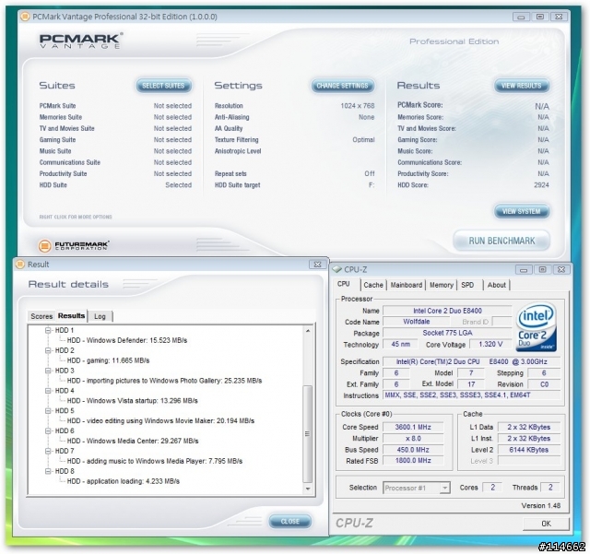The height and width of the screenshot is (554, 590).
Task: Switch to the CPU-Z Cache tab
Action: (x=372, y=285)
